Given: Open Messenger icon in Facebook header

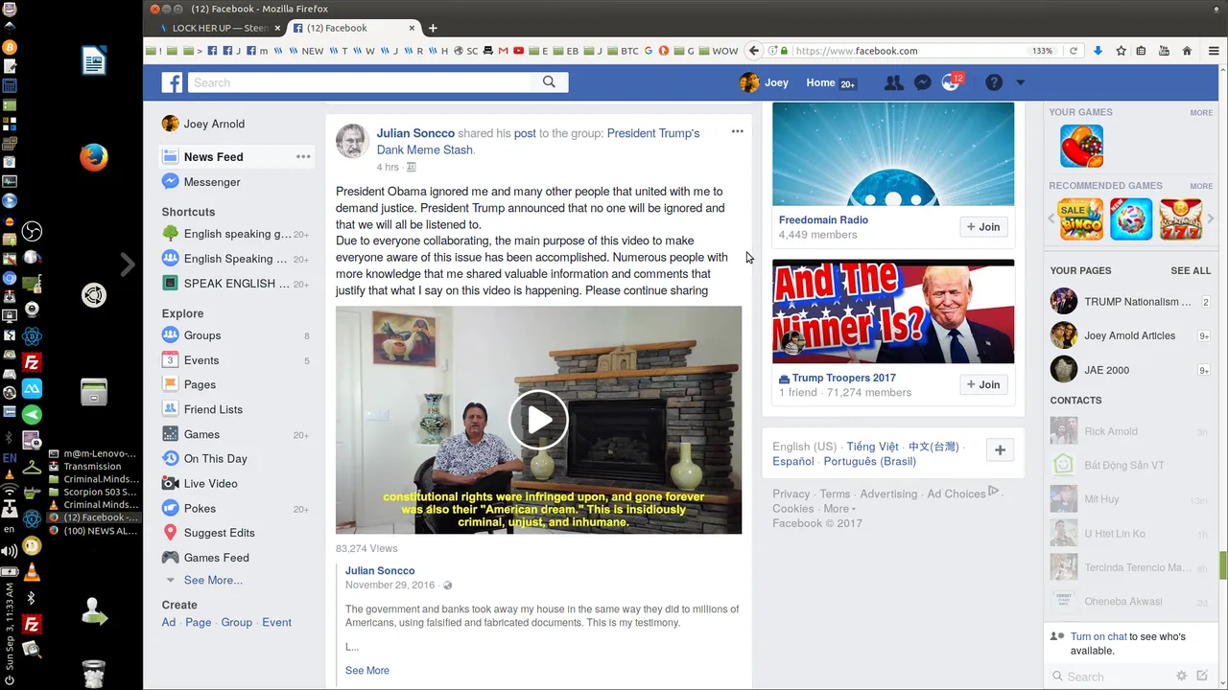Looking at the screenshot, I should click(x=922, y=82).
